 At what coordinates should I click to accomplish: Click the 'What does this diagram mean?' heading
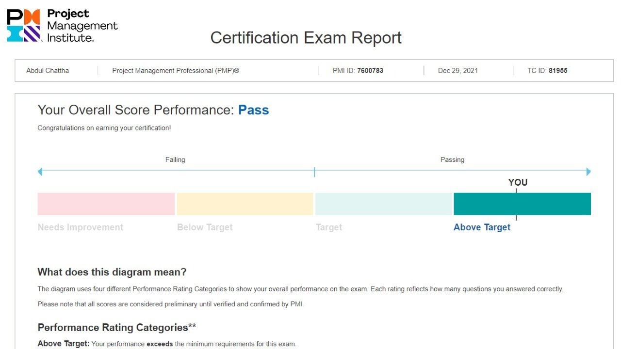(112, 272)
